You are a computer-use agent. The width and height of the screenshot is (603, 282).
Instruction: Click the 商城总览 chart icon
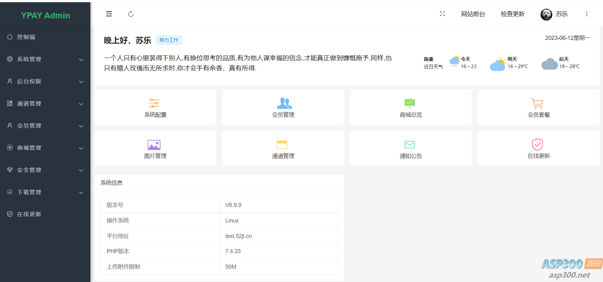pyautogui.click(x=410, y=103)
